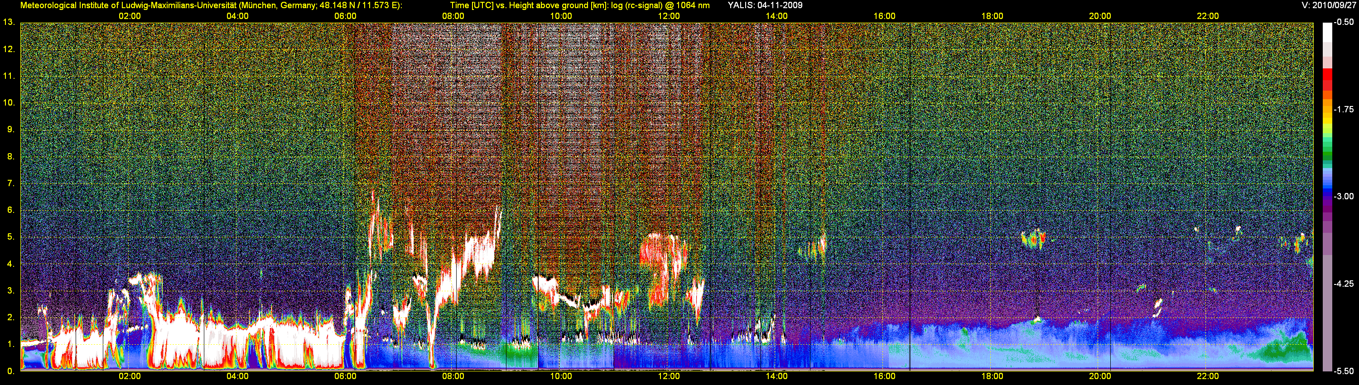Click the 3. km height axis label

tap(10, 291)
